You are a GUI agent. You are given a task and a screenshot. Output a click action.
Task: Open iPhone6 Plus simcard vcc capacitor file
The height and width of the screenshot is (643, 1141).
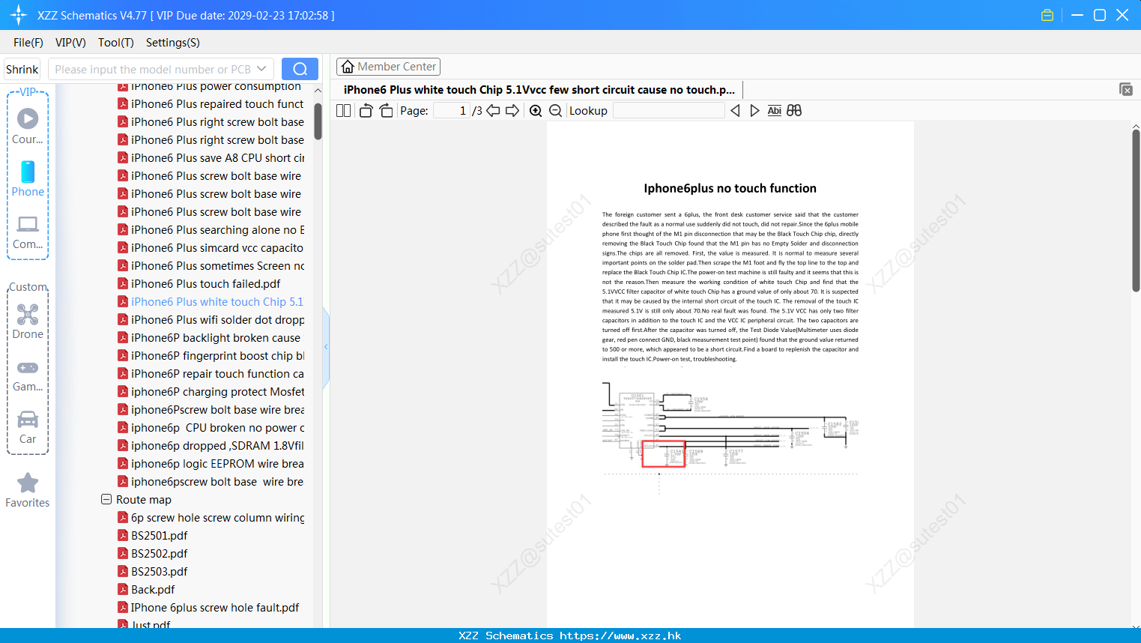tap(211, 248)
